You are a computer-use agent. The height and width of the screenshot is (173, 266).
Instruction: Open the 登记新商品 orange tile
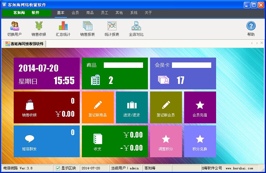tap(98, 108)
